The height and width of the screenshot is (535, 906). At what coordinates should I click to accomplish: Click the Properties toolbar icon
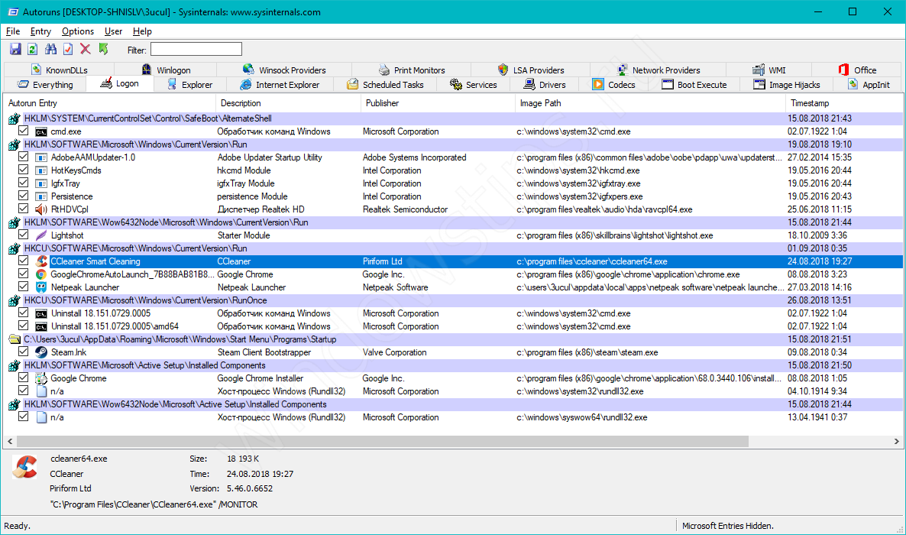(68, 50)
